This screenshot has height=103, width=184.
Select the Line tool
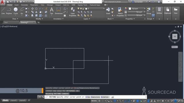pos(3,11)
